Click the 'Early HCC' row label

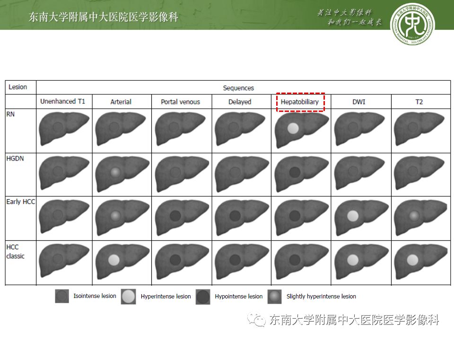[20, 202]
